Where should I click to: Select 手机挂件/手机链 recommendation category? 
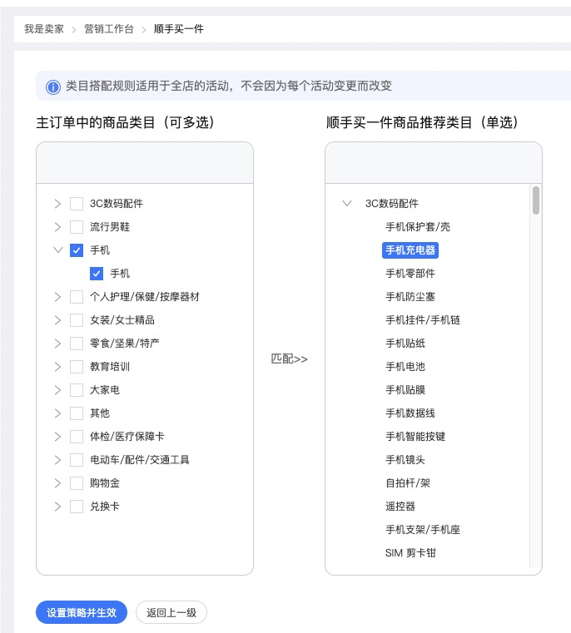[x=423, y=320]
